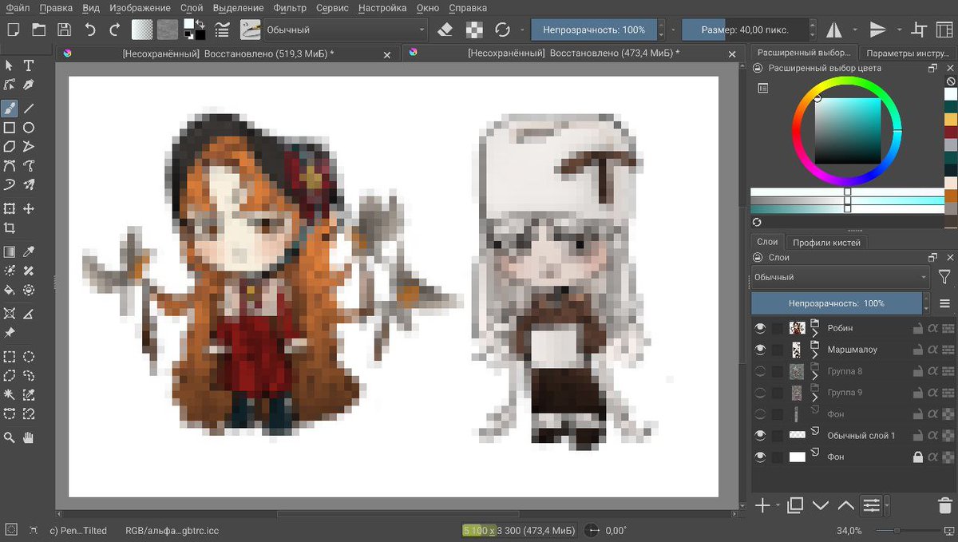Select the Crop tool
Viewport: 958px width, 542px height.
pos(10,228)
